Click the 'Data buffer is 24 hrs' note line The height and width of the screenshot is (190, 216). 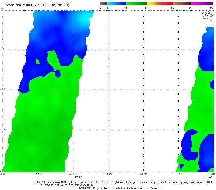pos(67,185)
